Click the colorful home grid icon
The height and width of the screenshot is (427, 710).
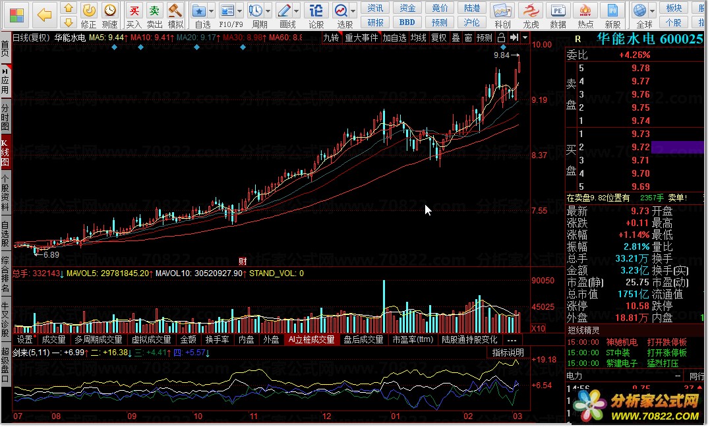[16, 15]
